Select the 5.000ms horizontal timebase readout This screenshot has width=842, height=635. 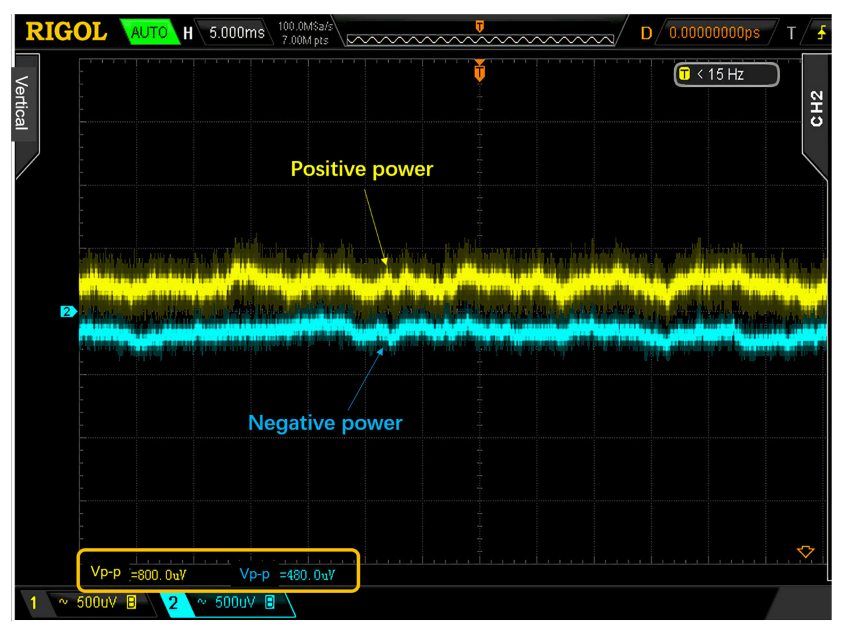click(x=236, y=33)
